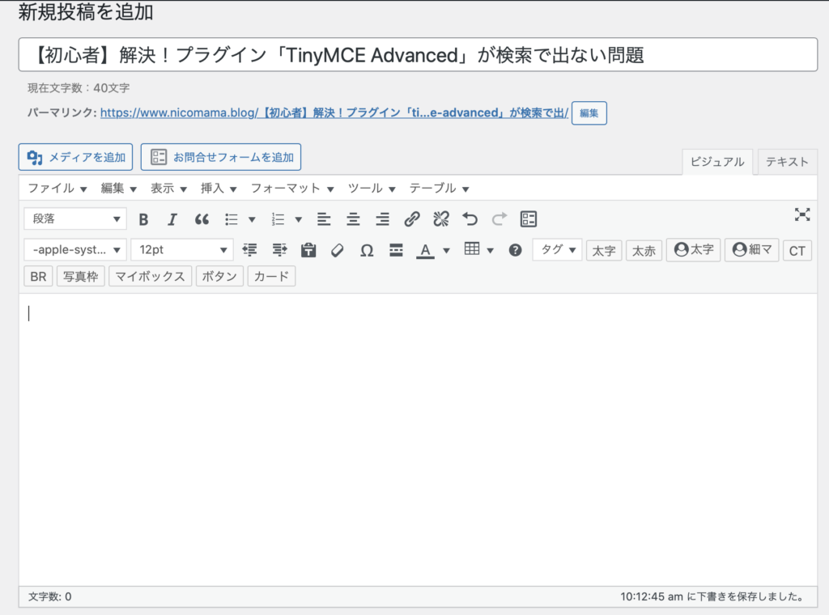Undo the last action
Image resolution: width=829 pixels, height=615 pixels.
(470, 219)
